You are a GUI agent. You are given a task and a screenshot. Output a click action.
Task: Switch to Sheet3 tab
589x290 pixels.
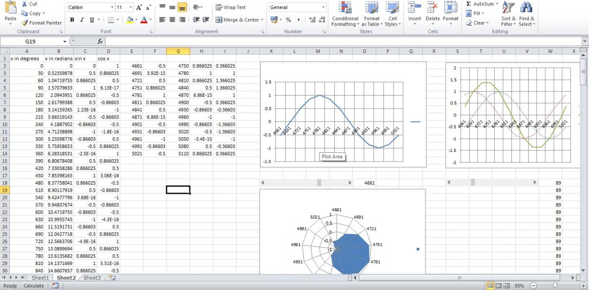[92, 278]
